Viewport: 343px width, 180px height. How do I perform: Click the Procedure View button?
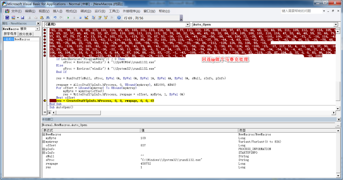(x=45, y=113)
